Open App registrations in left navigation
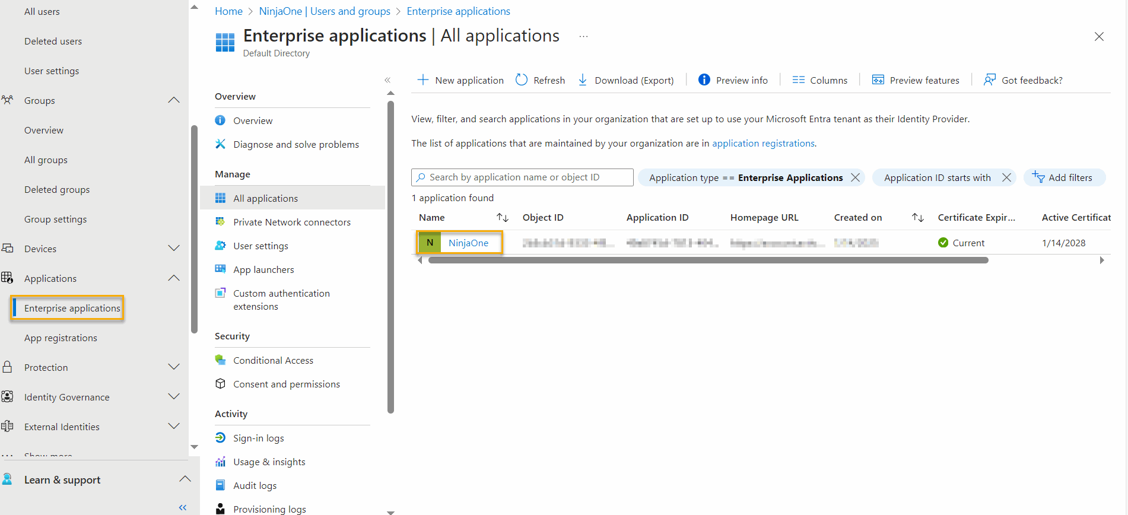Screen dimensions: 1128x515 tap(61, 338)
